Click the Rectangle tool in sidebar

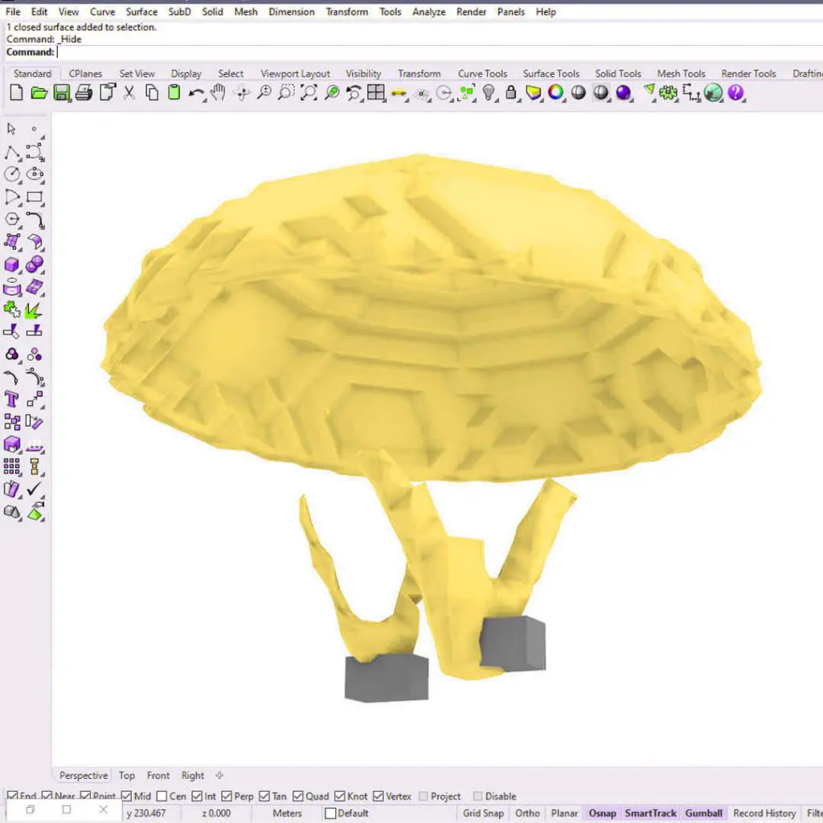[35, 197]
